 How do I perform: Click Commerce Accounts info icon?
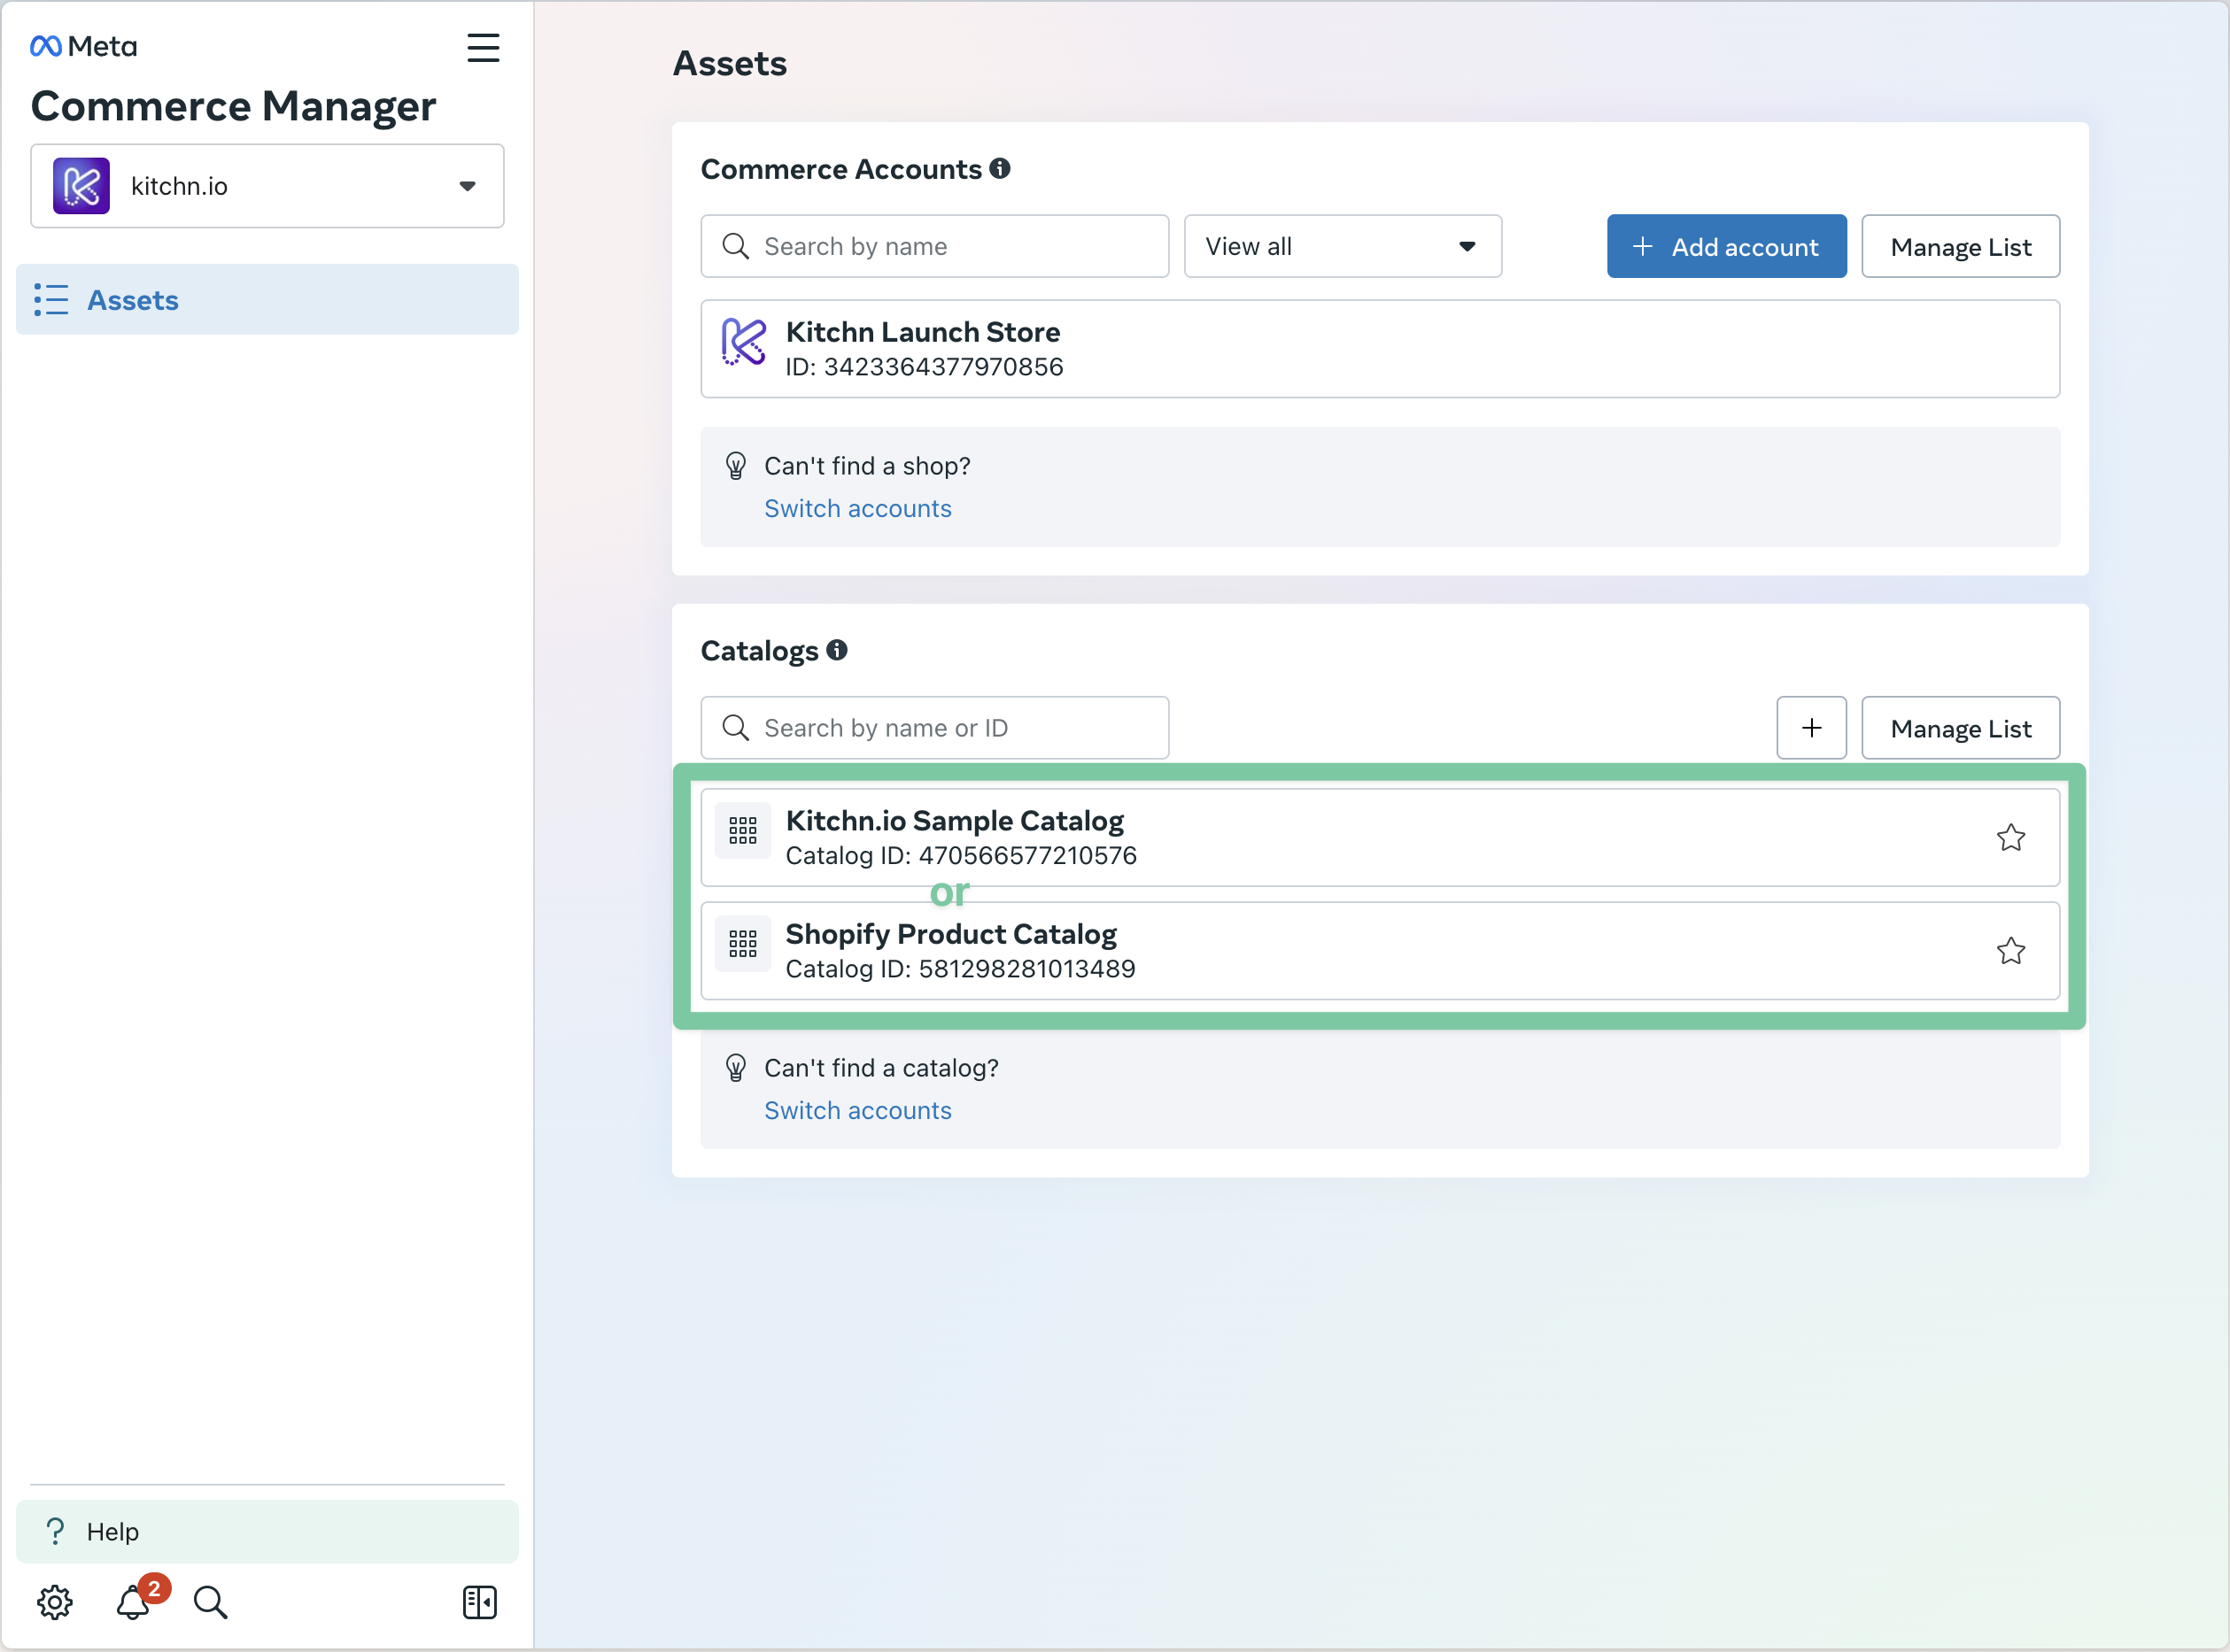tap(1000, 169)
